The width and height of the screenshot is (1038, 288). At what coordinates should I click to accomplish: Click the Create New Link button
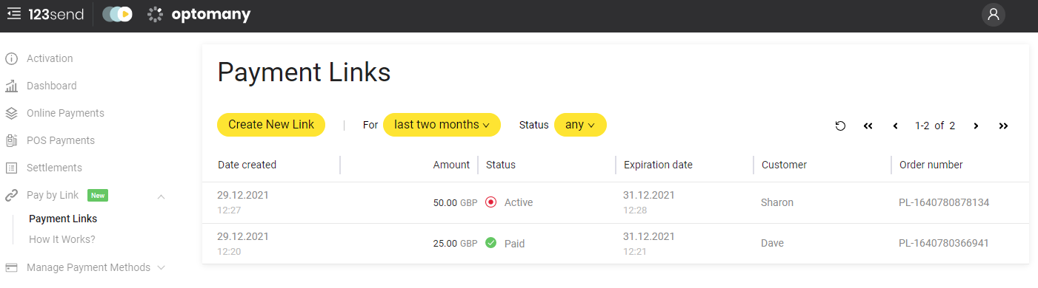click(x=271, y=125)
